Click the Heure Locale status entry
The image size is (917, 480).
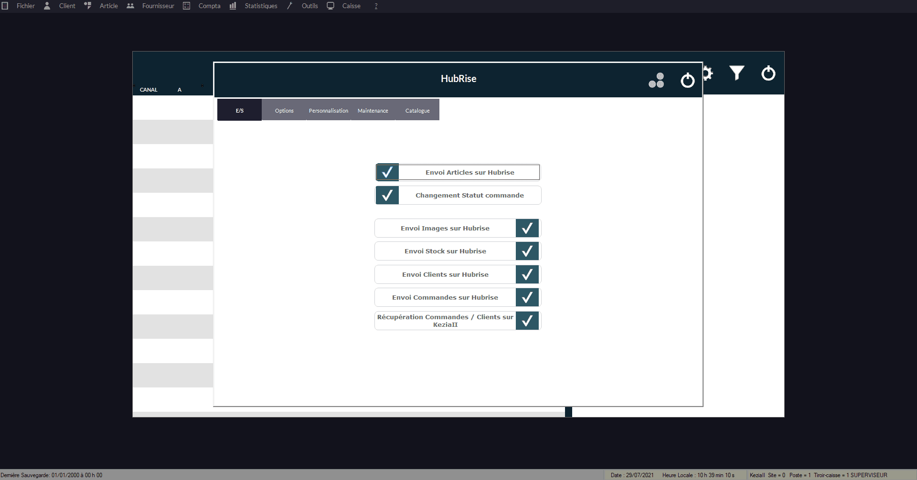click(x=698, y=475)
